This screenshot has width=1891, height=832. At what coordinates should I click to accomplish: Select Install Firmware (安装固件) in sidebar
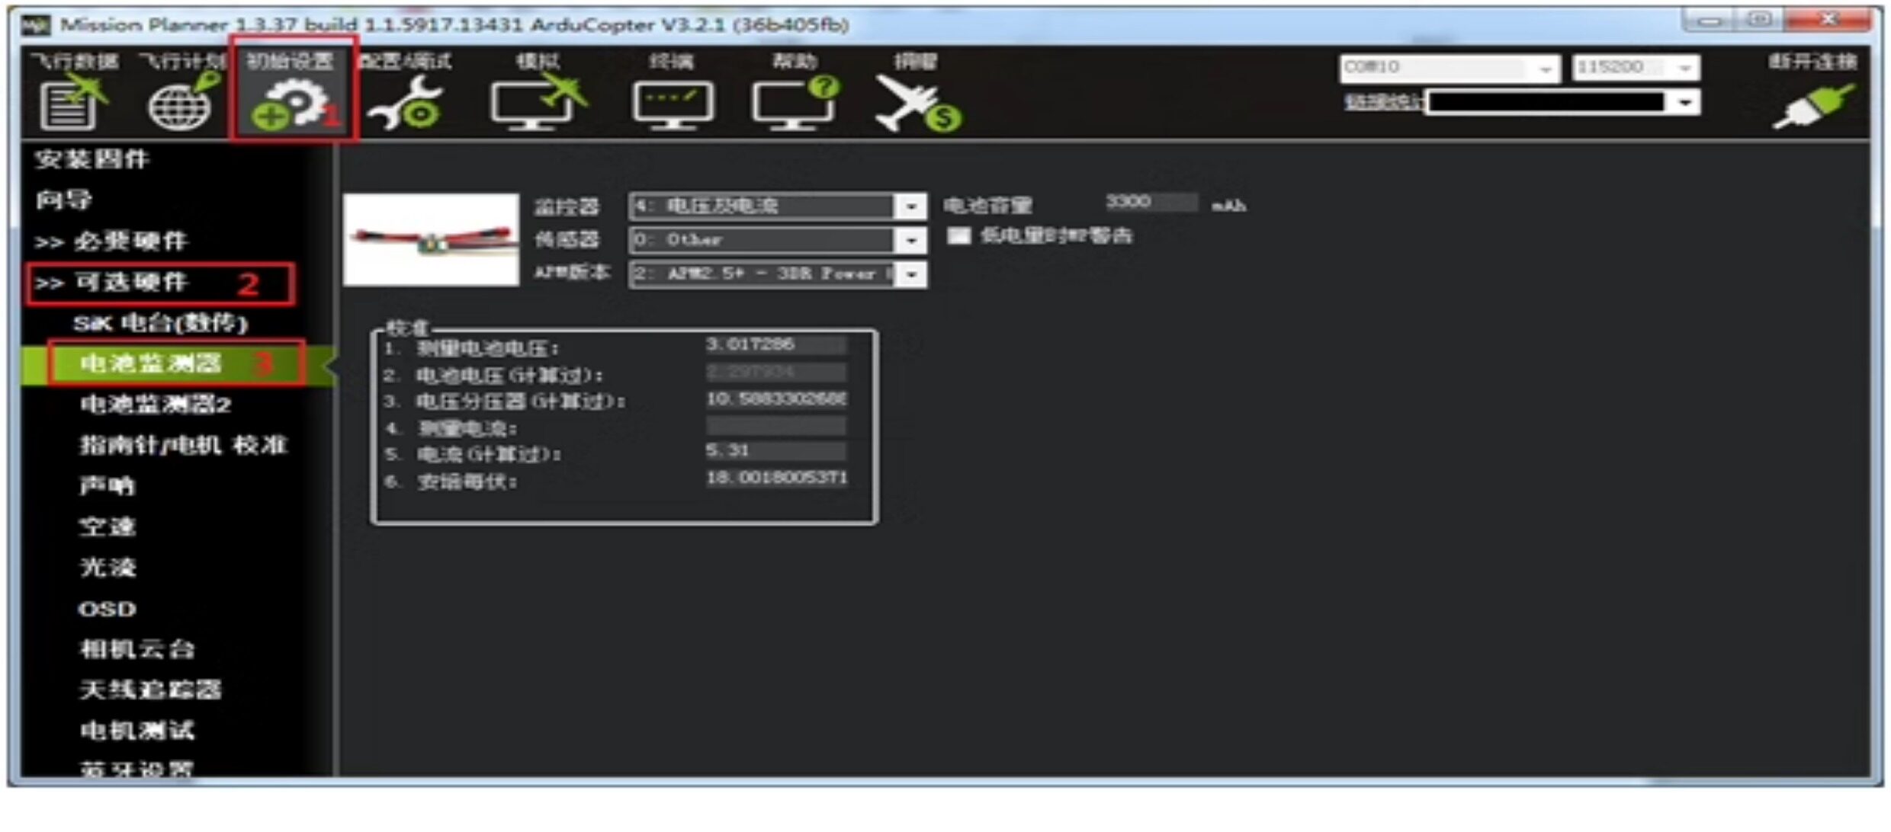click(x=91, y=159)
